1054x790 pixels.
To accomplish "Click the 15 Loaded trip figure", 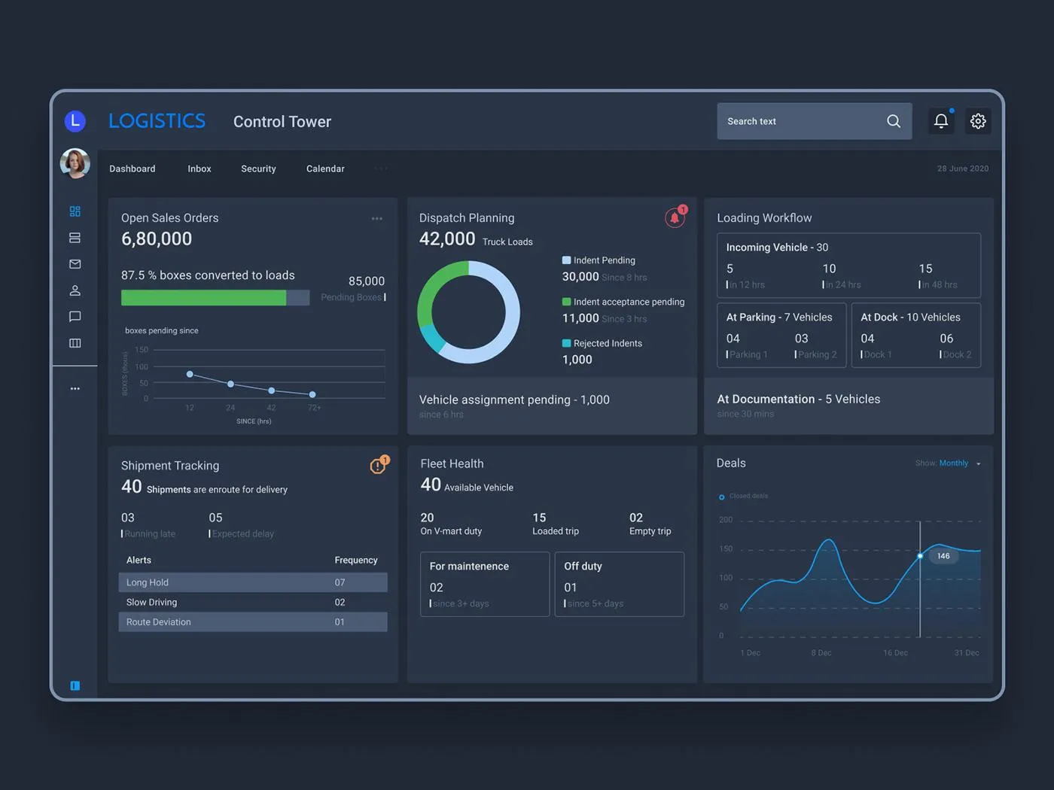I will coord(539,518).
